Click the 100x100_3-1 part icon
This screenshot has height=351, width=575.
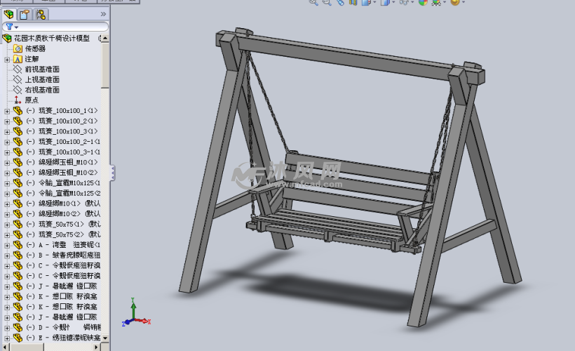tap(18, 152)
